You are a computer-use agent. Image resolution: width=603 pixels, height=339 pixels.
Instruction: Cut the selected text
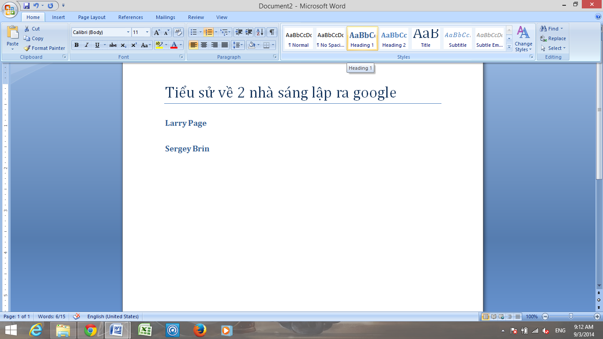(32, 29)
